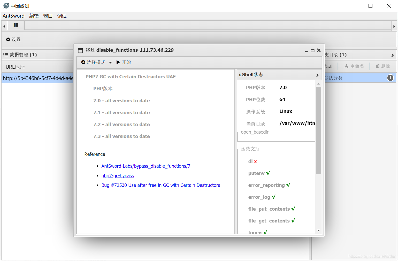Open Bug #72530 Use after free link
The image size is (398, 261).
(161, 185)
